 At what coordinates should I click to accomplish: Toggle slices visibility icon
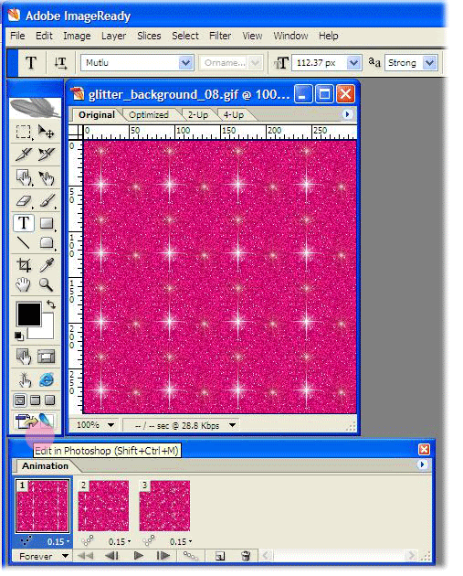tap(47, 357)
